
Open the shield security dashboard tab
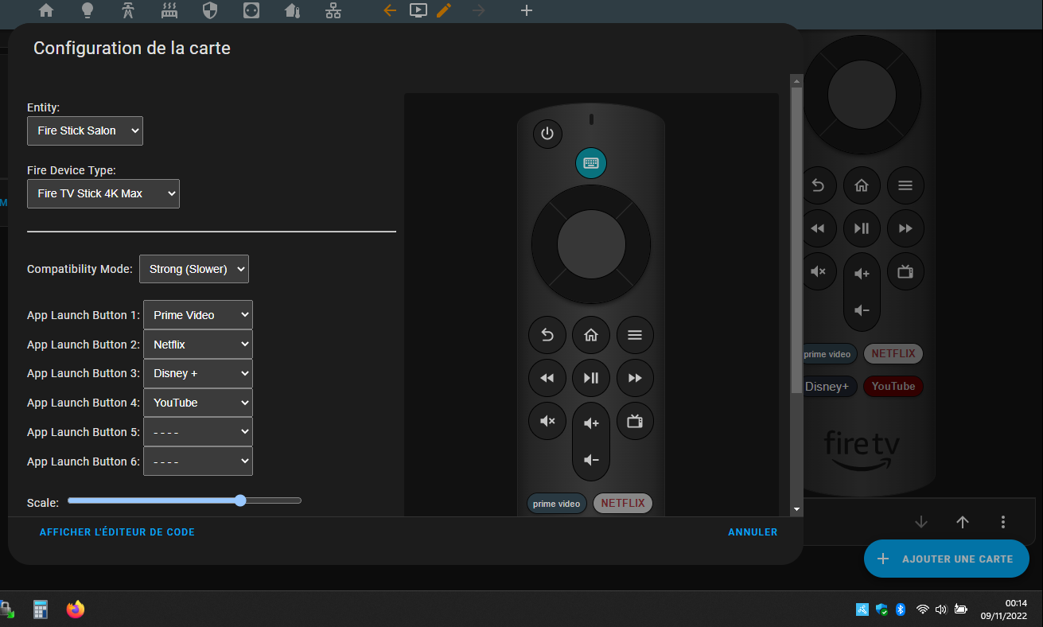210,10
